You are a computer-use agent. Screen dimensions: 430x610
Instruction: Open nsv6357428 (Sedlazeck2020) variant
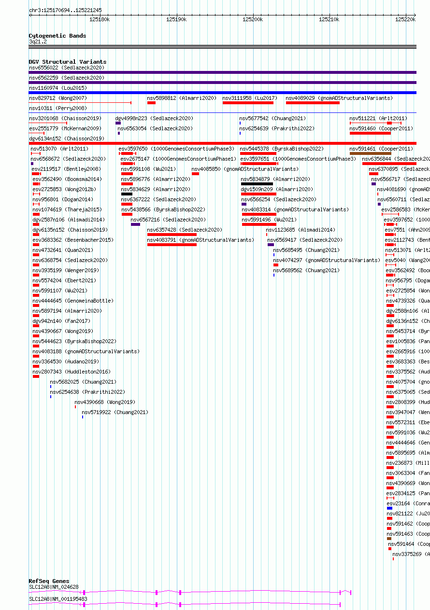(185, 230)
